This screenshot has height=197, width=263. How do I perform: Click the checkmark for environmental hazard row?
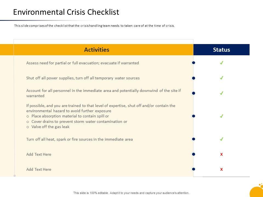coord(222,116)
